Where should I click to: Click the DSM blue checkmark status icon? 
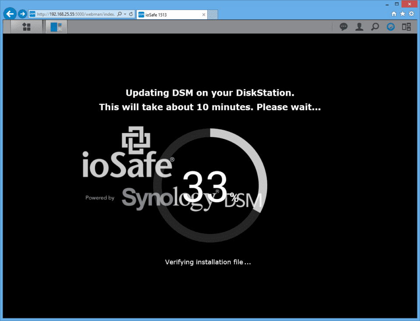coord(391,27)
